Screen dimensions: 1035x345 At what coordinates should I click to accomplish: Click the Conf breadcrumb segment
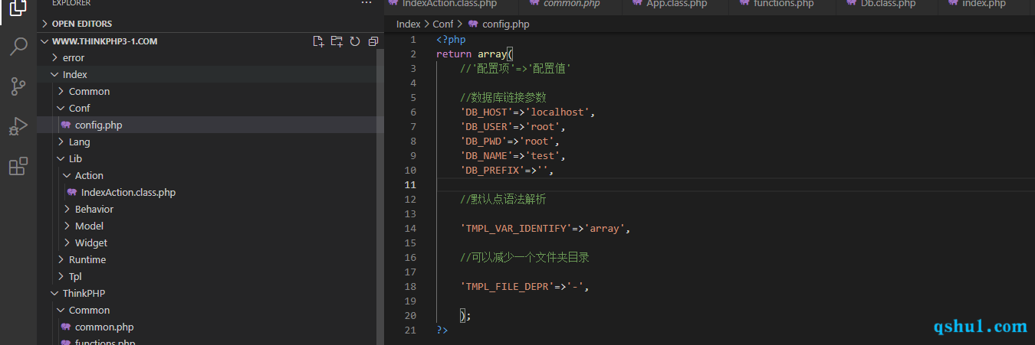click(443, 24)
